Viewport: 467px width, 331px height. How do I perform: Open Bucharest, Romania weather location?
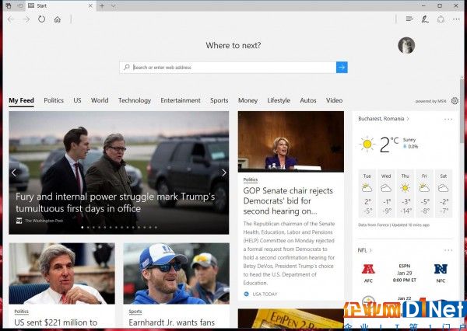[x=384, y=119]
